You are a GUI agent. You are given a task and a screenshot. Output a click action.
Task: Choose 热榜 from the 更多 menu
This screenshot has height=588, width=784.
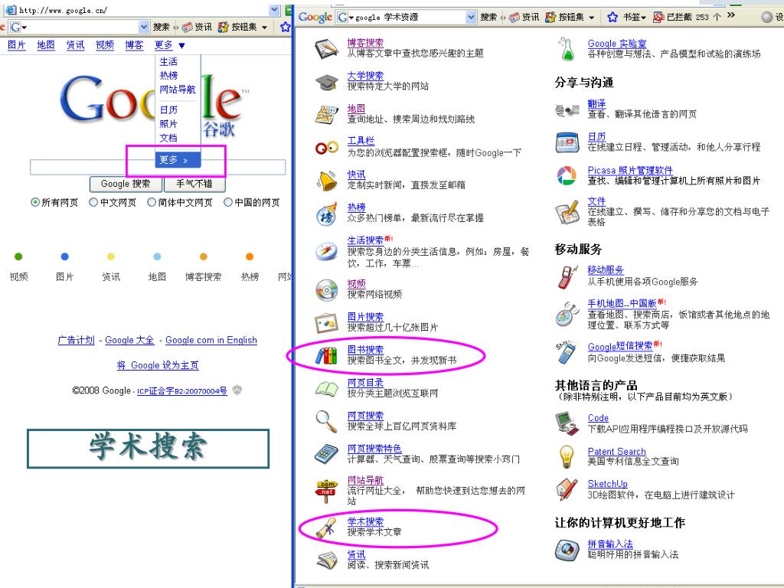[168, 76]
